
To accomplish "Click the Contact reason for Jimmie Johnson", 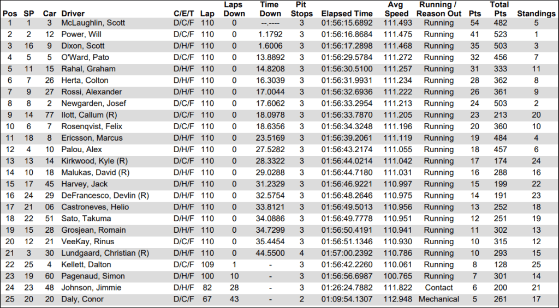I will click(438, 288).
